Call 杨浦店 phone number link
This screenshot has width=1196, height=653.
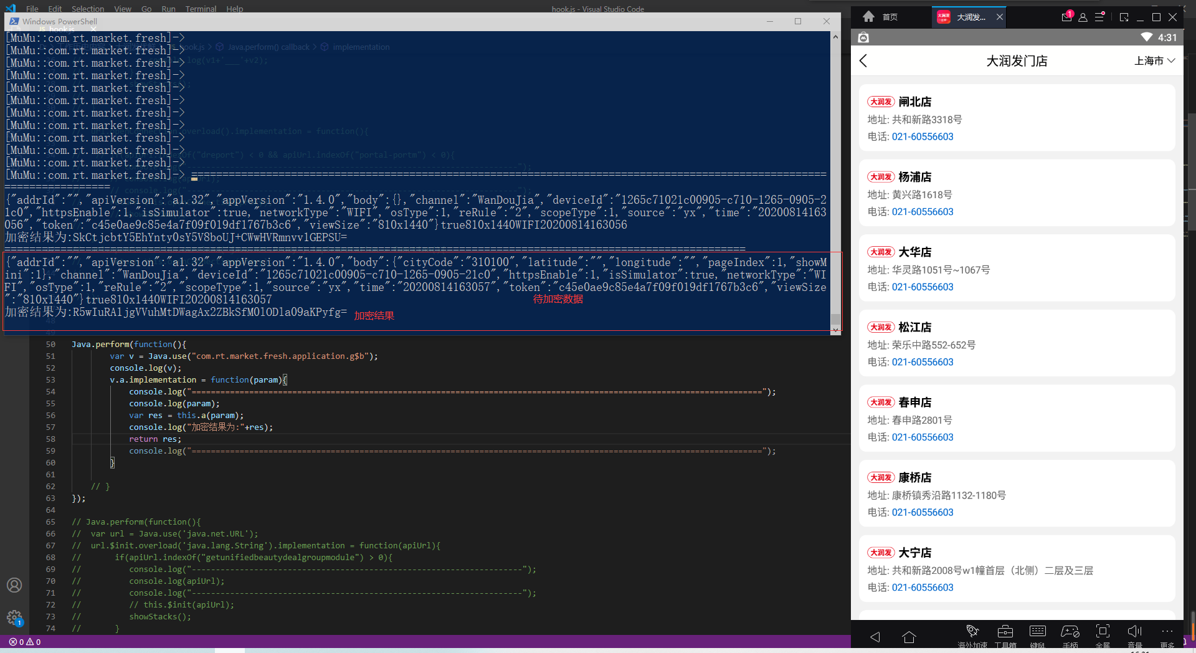923,212
